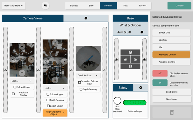Look down arrow on second camera view

click(x=55, y=80)
